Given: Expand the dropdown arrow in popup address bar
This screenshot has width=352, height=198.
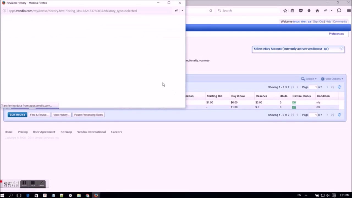Looking at the screenshot, I should point(182,10).
